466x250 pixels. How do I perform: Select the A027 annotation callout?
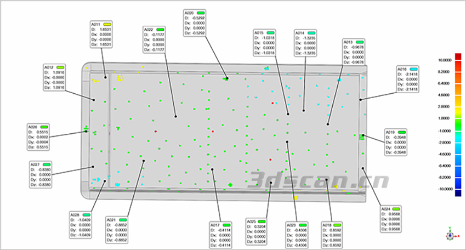pyautogui.click(x=41, y=174)
